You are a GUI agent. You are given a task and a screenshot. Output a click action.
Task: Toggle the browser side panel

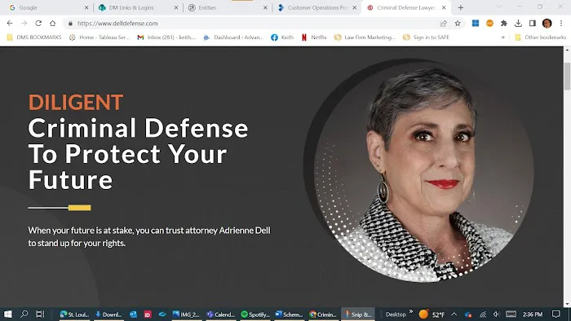tap(533, 24)
